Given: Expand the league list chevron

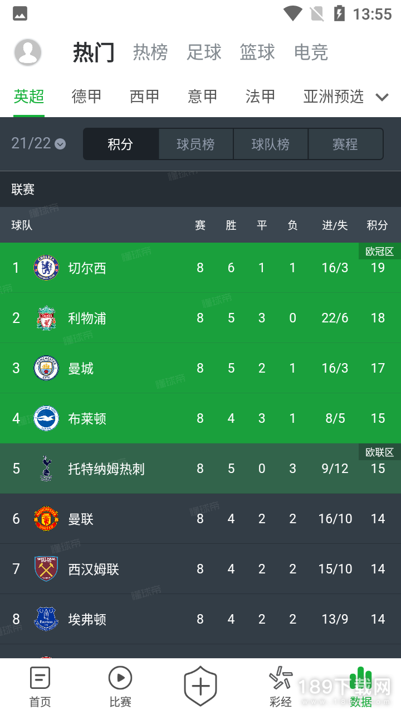Looking at the screenshot, I should [x=382, y=97].
